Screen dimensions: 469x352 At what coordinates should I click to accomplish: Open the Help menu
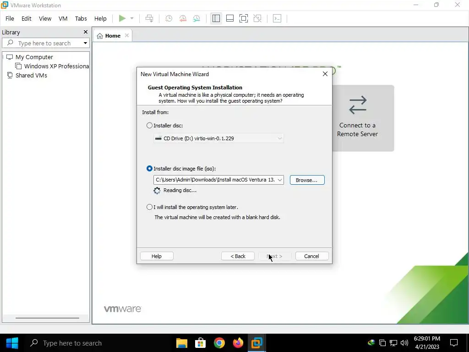(x=100, y=18)
